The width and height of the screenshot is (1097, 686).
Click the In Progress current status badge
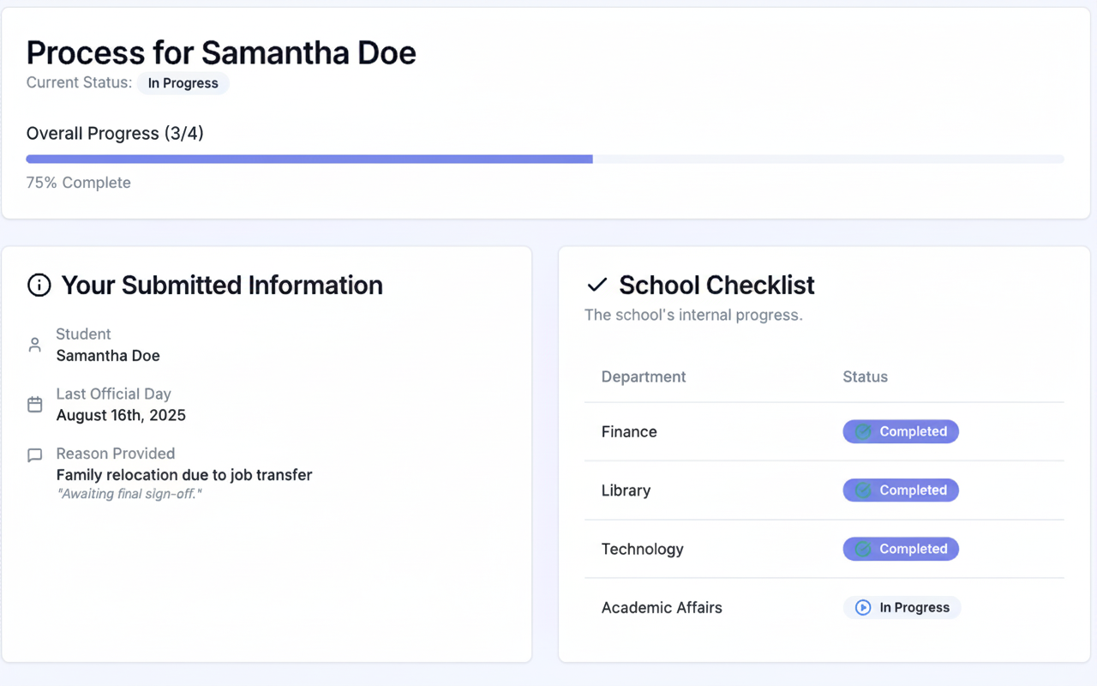point(183,84)
